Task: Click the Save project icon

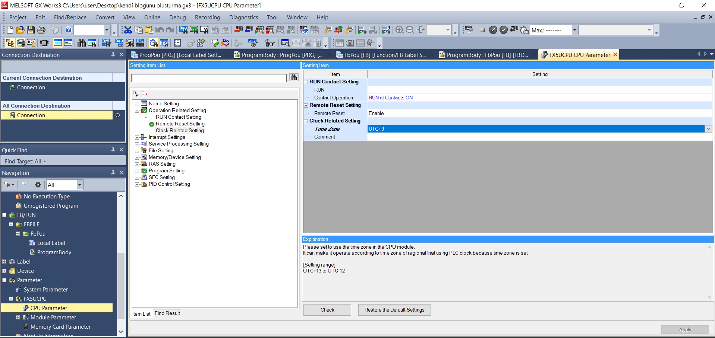Action: coord(31,30)
